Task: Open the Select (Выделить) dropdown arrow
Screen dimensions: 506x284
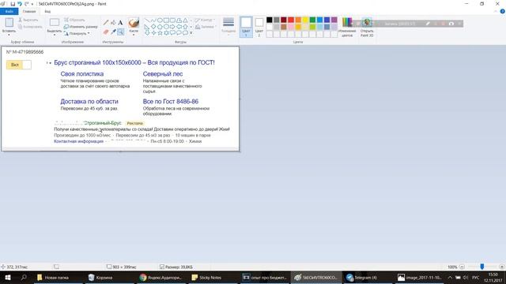Action: (x=55, y=35)
